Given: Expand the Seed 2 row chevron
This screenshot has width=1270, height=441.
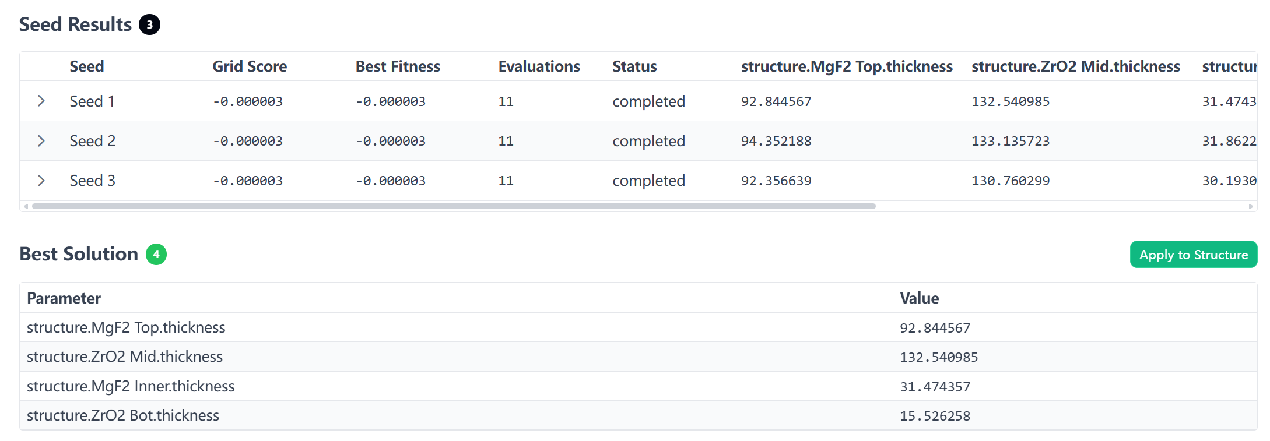Looking at the screenshot, I should click(41, 140).
